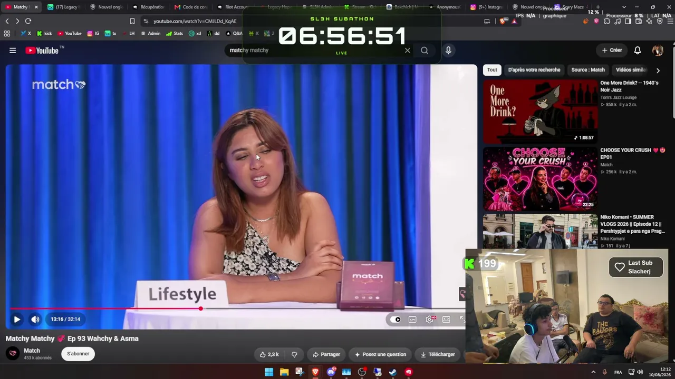Select the "Source : Match" chip
This screenshot has height=379, width=675.
coord(588,70)
